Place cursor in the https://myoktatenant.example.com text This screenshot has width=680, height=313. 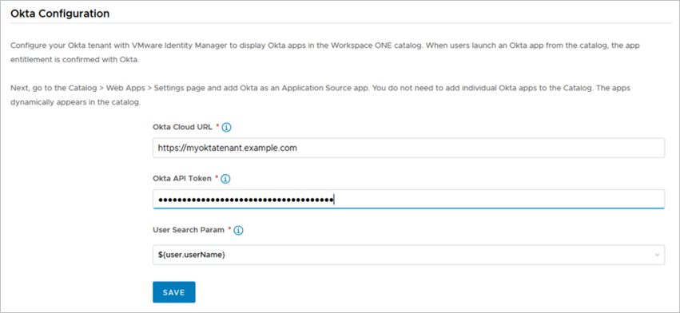click(x=227, y=148)
